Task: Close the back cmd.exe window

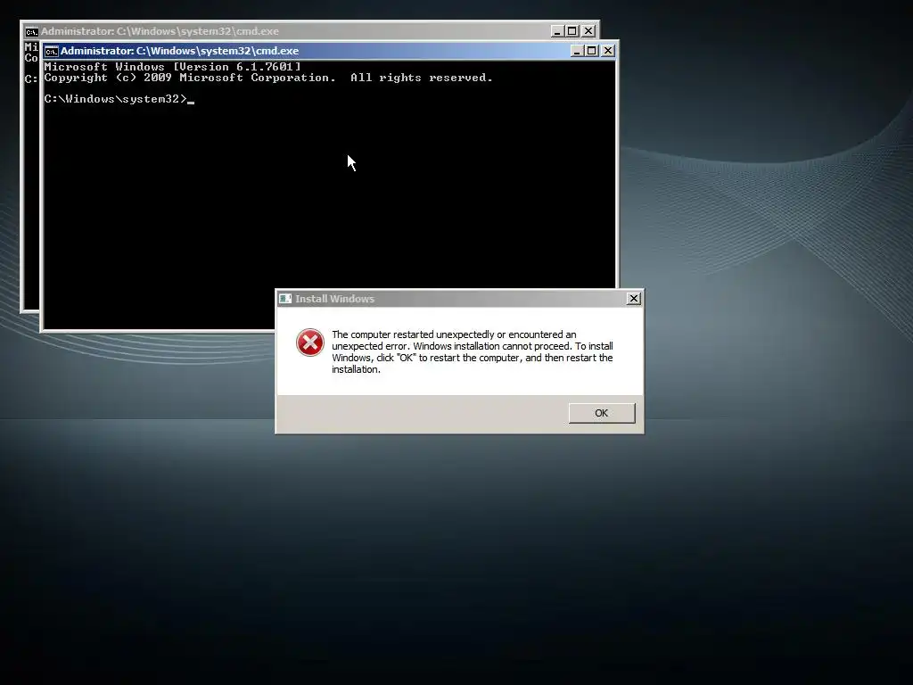Action: (x=588, y=31)
